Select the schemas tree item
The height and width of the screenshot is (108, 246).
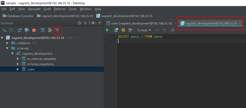23,48
